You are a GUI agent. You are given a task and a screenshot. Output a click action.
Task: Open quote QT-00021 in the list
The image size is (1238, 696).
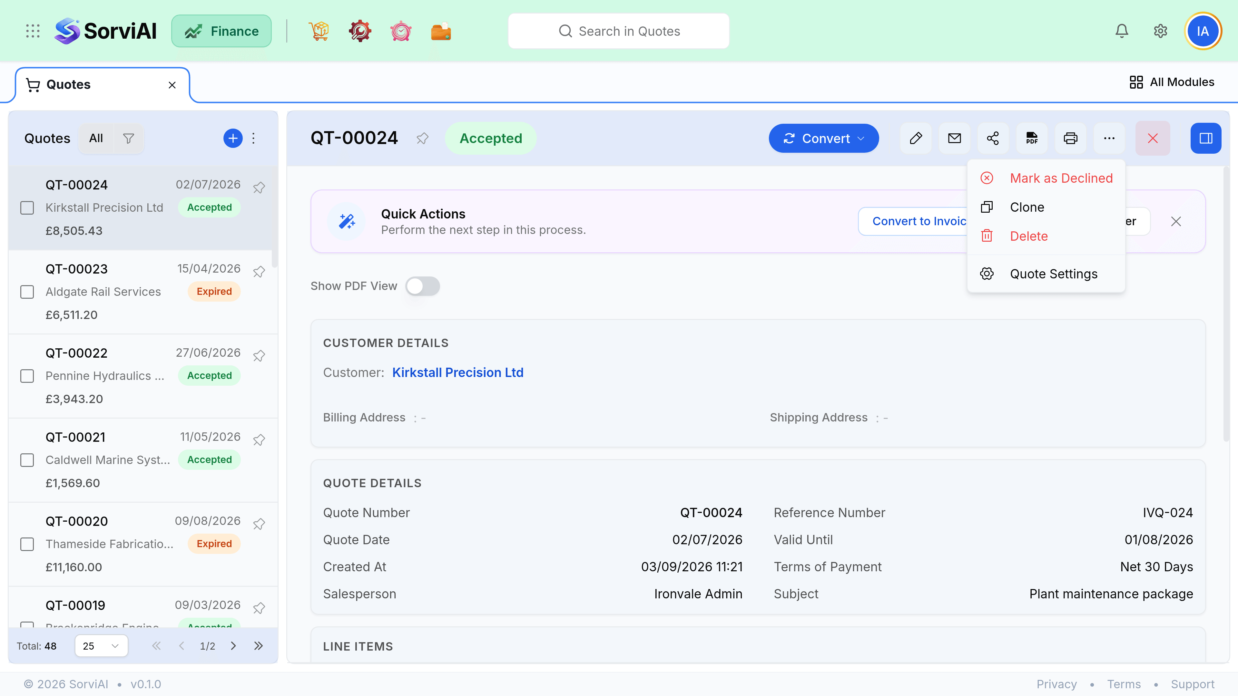point(143,460)
